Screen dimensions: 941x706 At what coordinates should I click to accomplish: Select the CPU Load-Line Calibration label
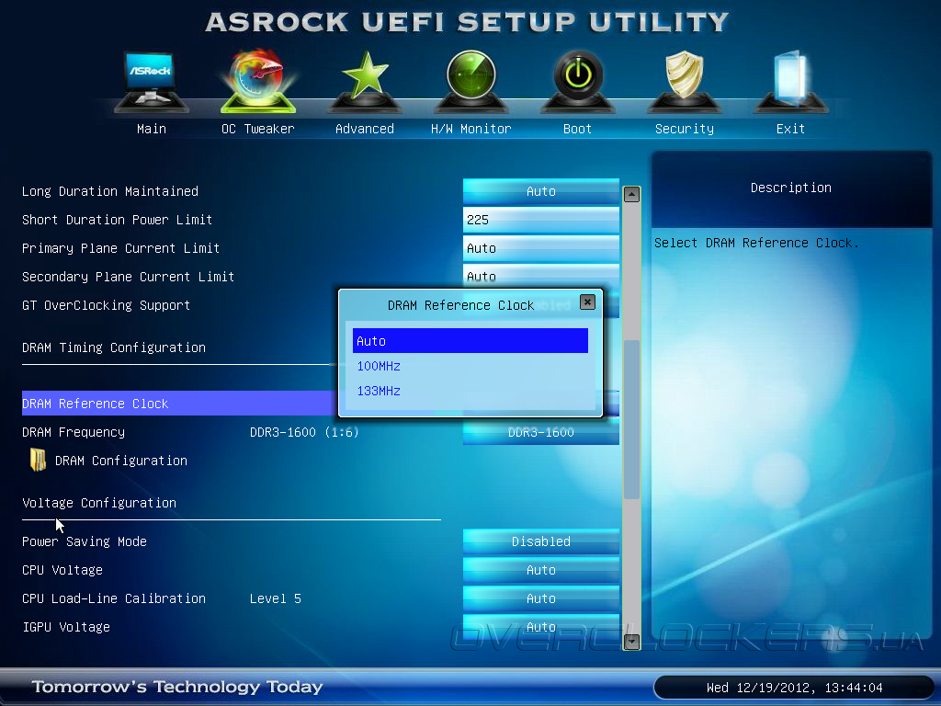[114, 598]
